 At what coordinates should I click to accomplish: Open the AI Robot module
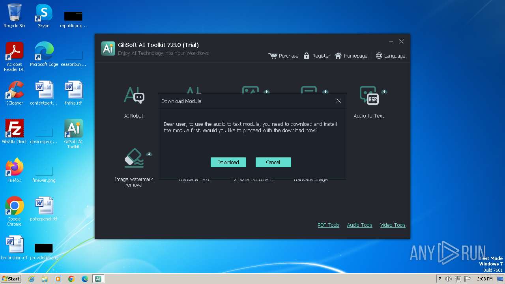134,102
